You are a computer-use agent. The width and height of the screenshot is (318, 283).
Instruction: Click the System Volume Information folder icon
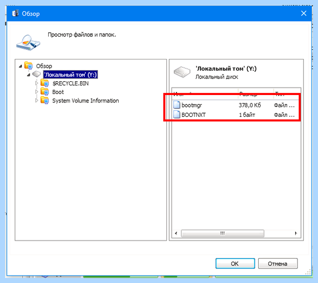[x=45, y=100]
